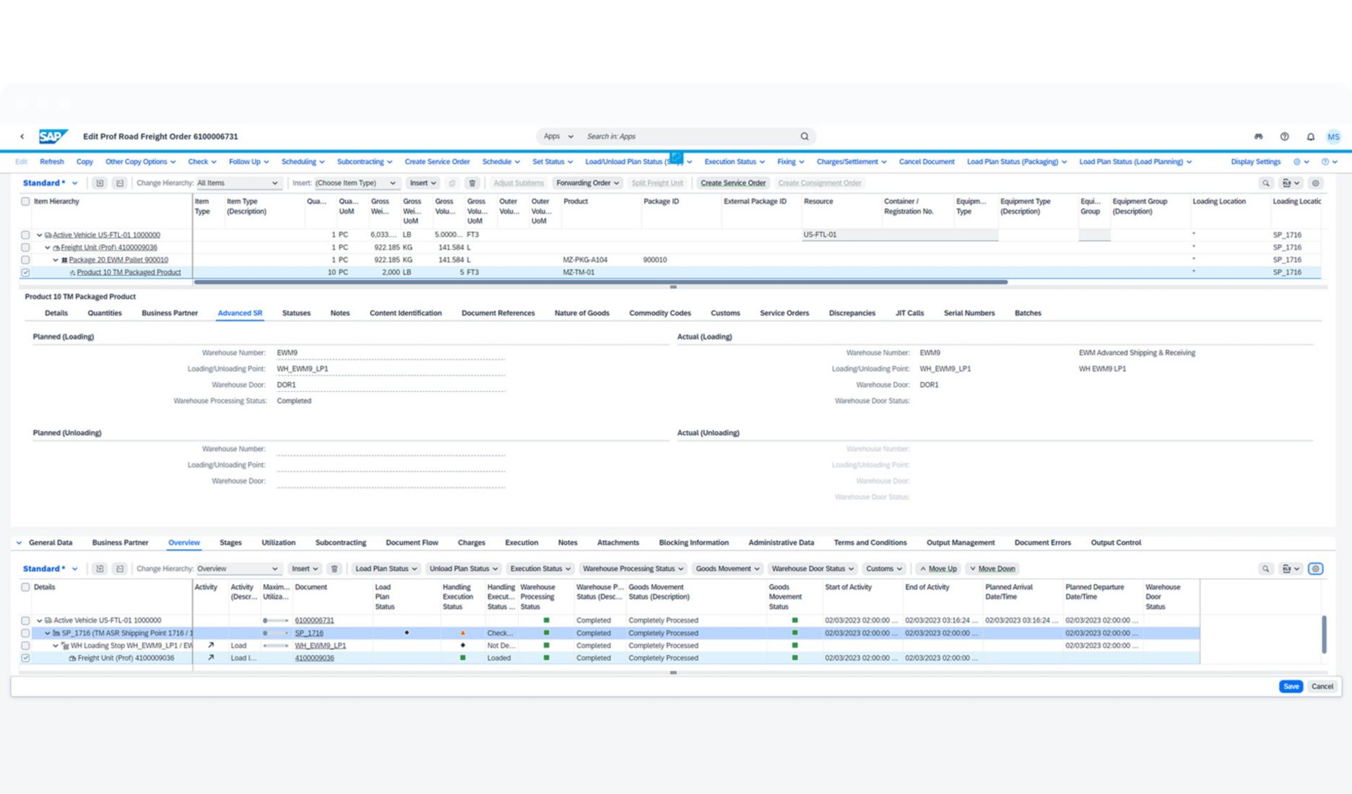This screenshot has height=794, width=1352.
Task: Click the SAP logo home icon
Action: 53,136
